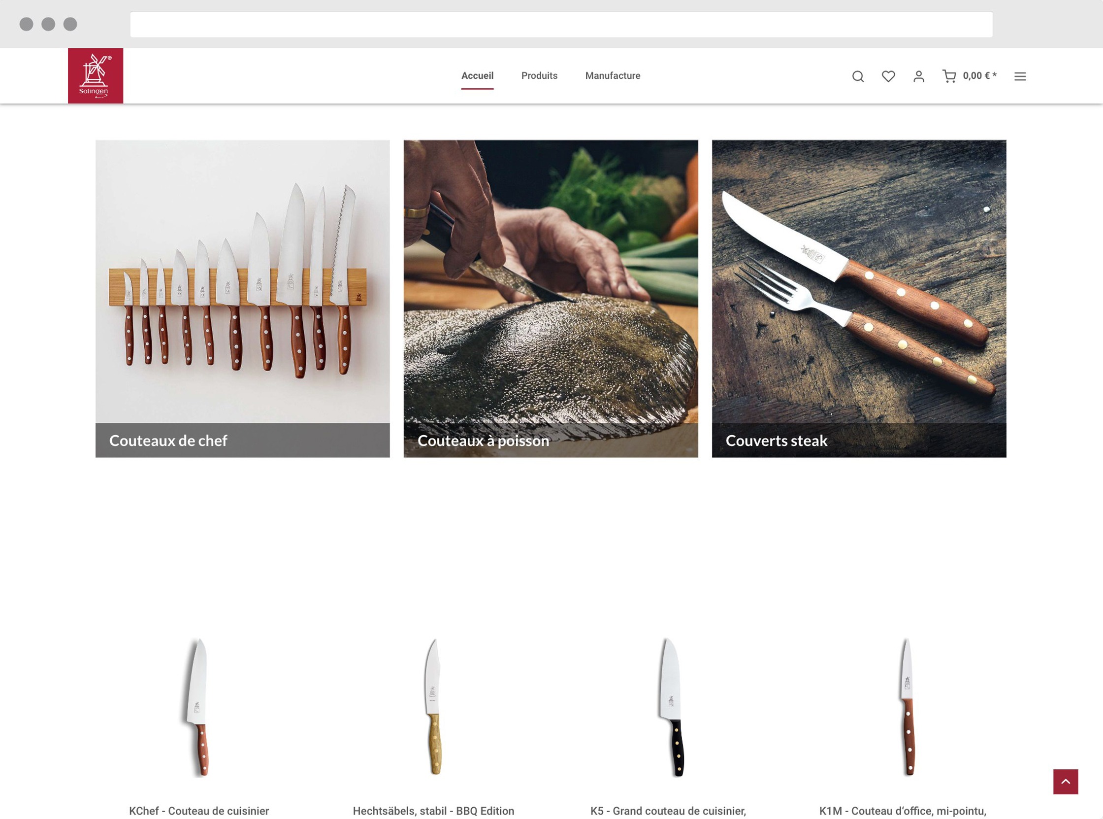Click the browser address bar
Screen dimensions: 1103x819
coord(561,24)
